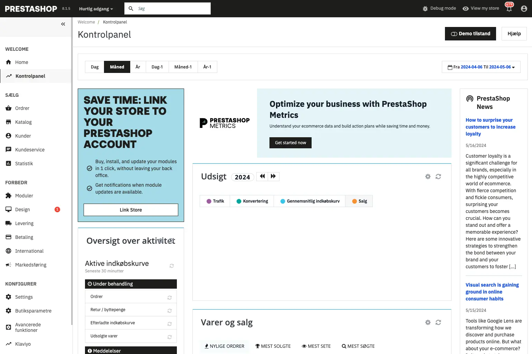Click the Kundeservice sidebar icon
Screen dimensions: 532x354
8,149
